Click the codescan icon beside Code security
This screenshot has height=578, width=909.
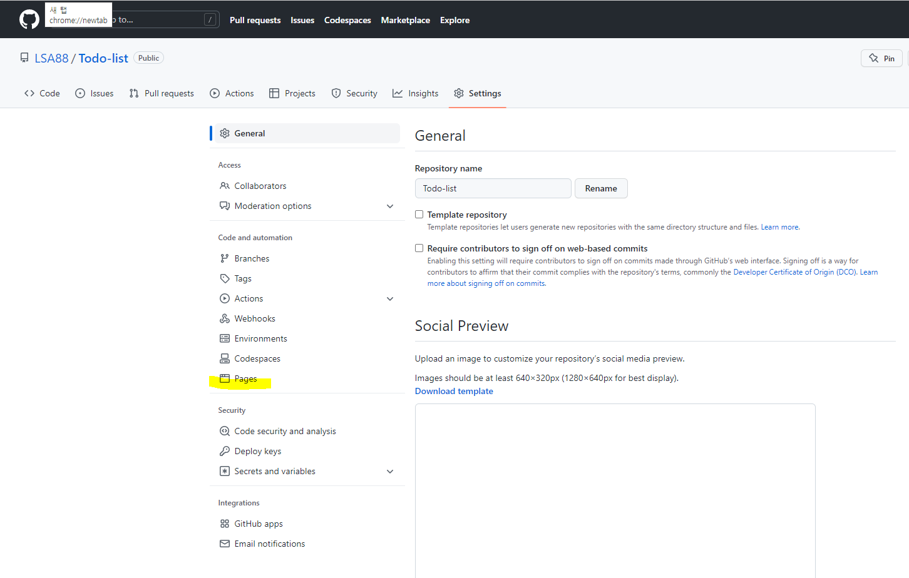[x=225, y=431]
